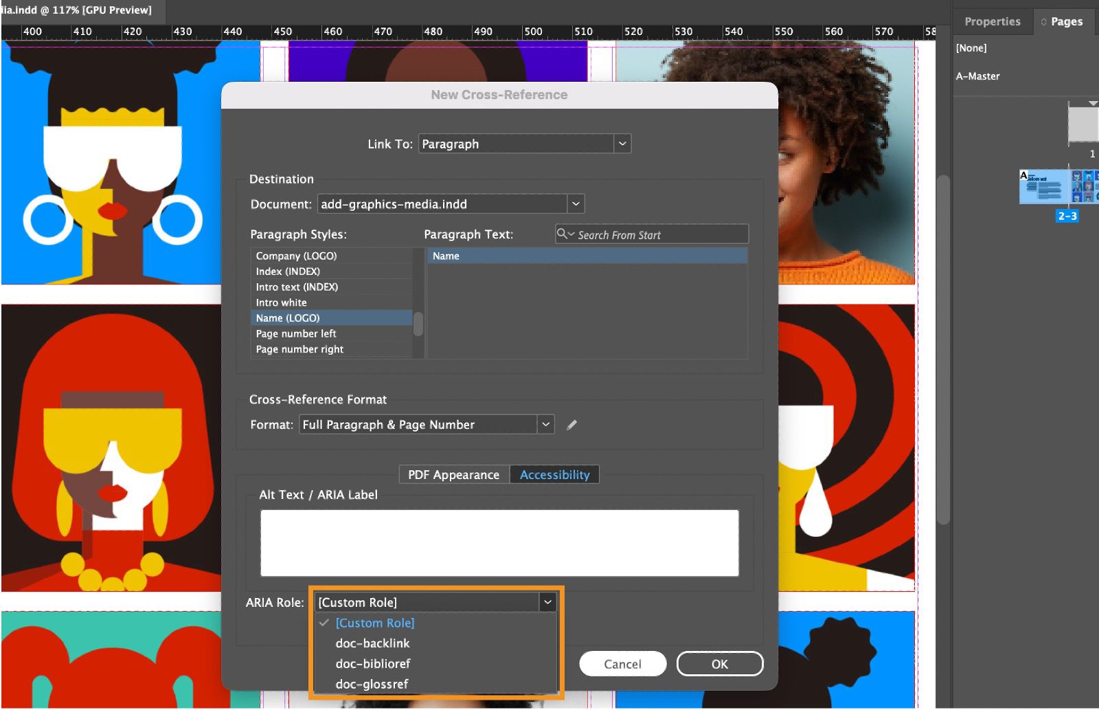Cancel the New Cross-Reference dialog
The image size is (1099, 710).
(x=622, y=664)
